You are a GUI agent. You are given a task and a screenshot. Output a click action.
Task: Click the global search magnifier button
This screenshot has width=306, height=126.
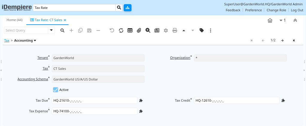[x=119, y=8]
